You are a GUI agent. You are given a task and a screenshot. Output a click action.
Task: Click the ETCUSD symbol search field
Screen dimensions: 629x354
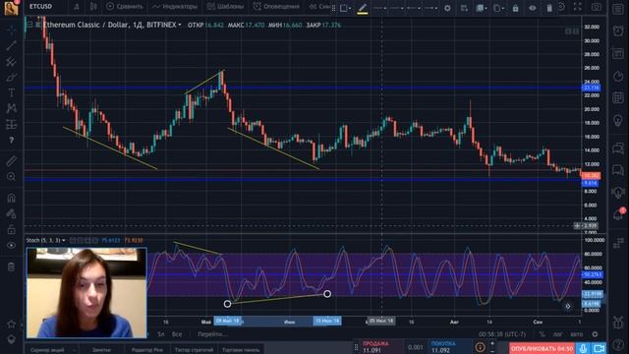tap(41, 7)
